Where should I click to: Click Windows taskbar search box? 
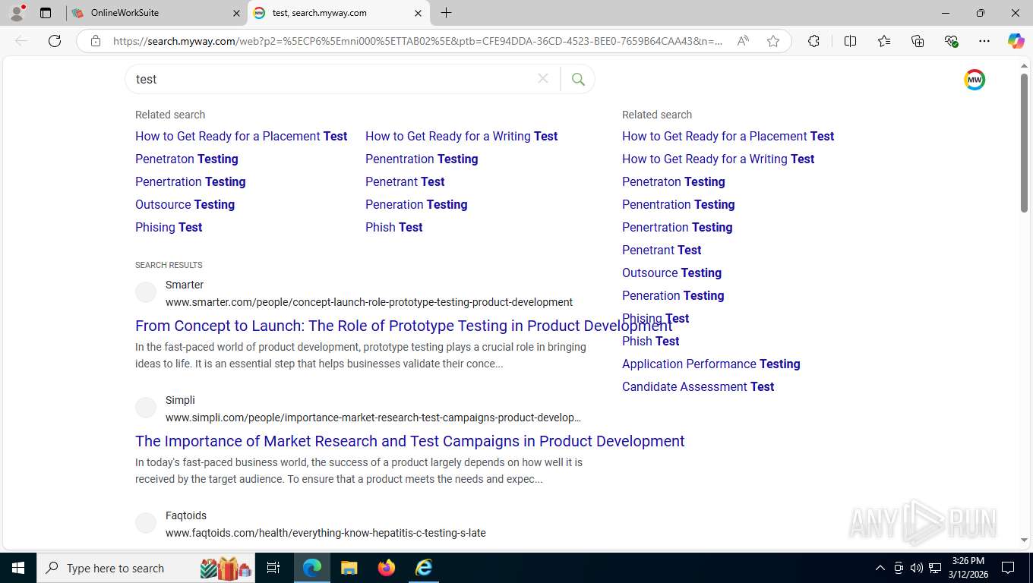click(146, 568)
